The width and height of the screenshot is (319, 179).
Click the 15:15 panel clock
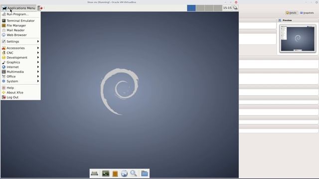tap(227, 8)
